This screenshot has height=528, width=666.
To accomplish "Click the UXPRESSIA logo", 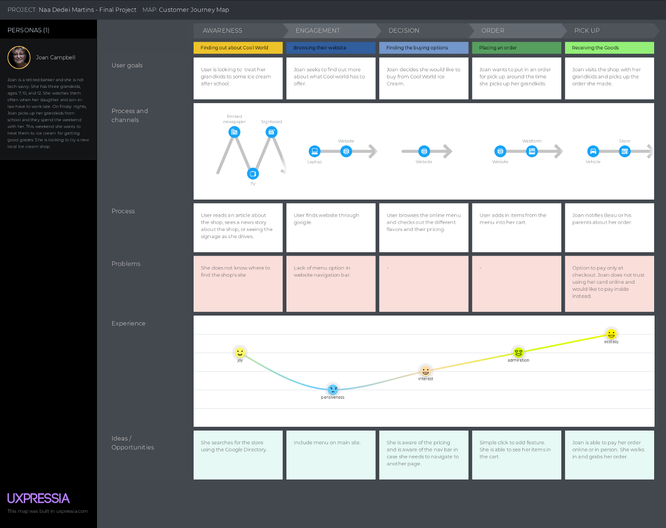I will [x=39, y=499].
